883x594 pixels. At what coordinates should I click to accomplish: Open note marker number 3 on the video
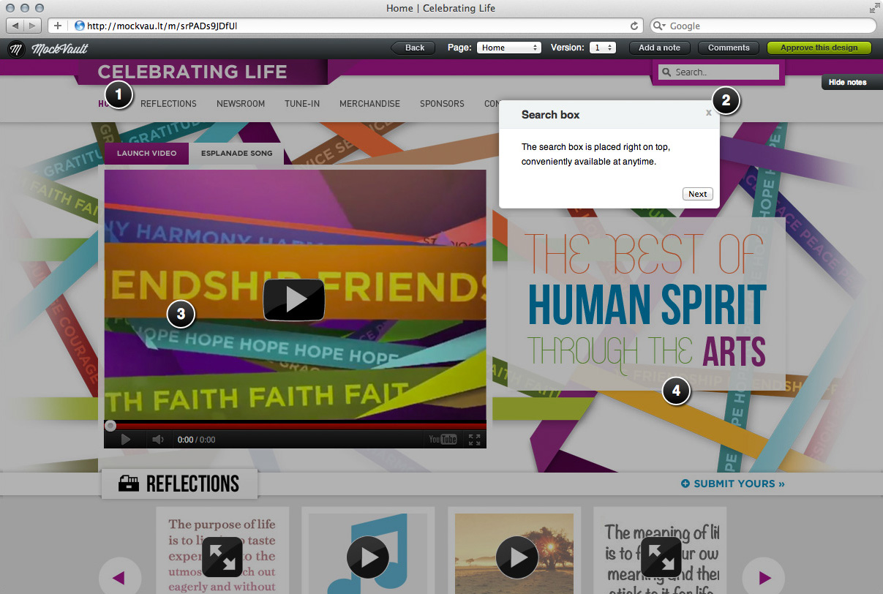click(x=181, y=315)
